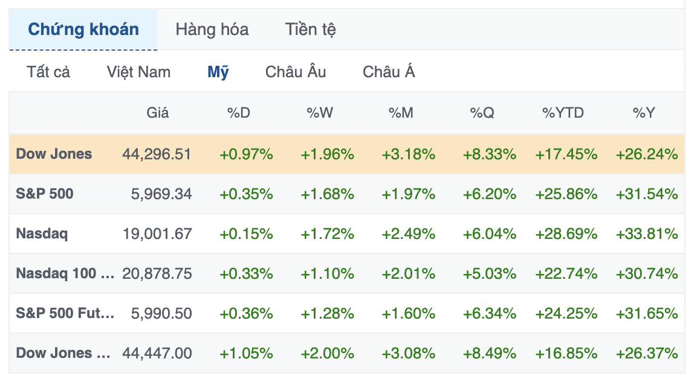This screenshot has height=385, width=694.
Task: Open the Châu Á market view
Action: click(389, 72)
